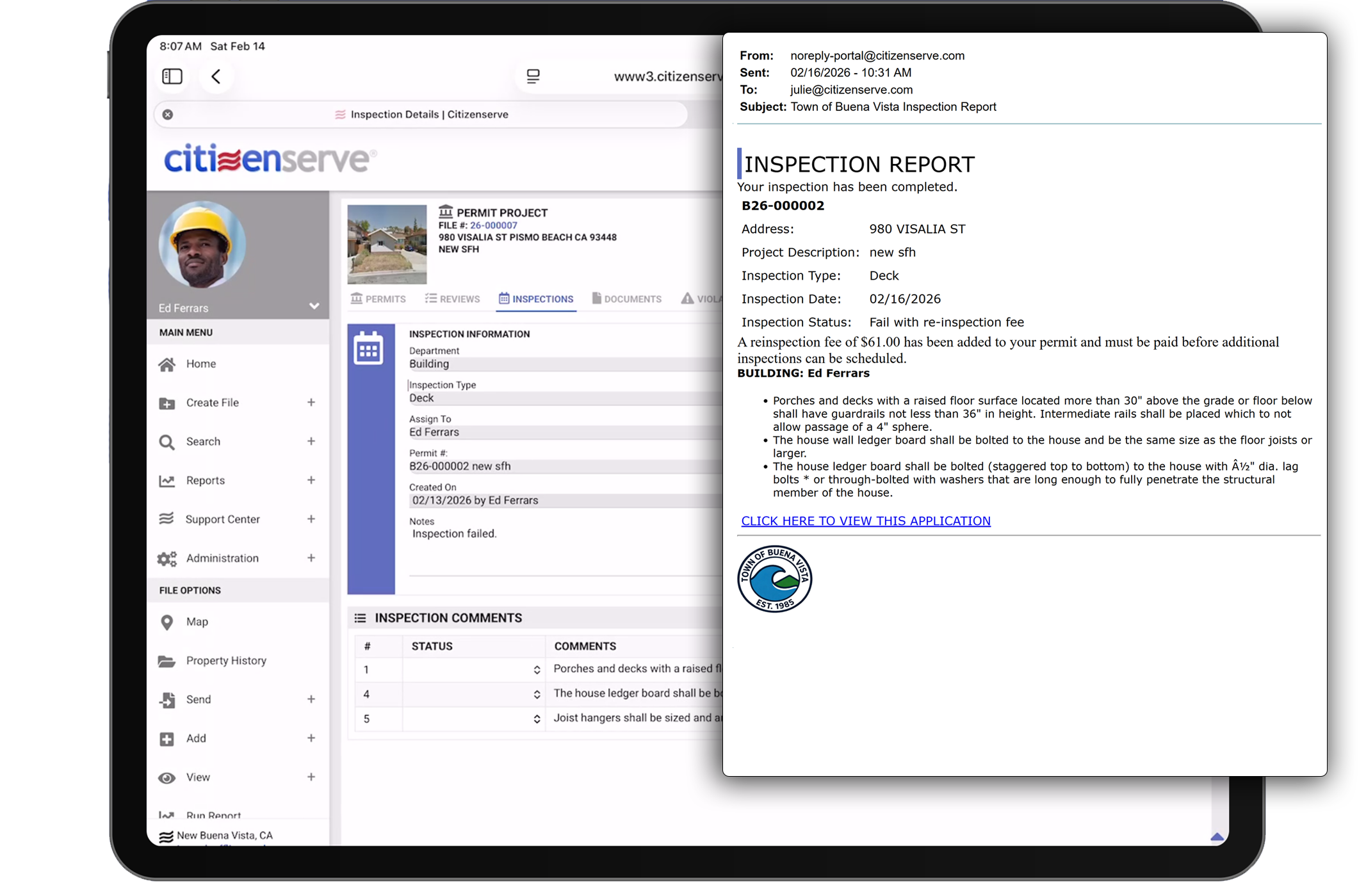Click the property photo thumbnail
The image size is (1366, 883).
(386, 244)
